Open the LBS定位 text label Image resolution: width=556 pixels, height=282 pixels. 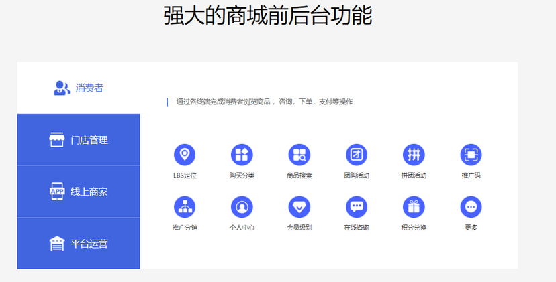185,175
